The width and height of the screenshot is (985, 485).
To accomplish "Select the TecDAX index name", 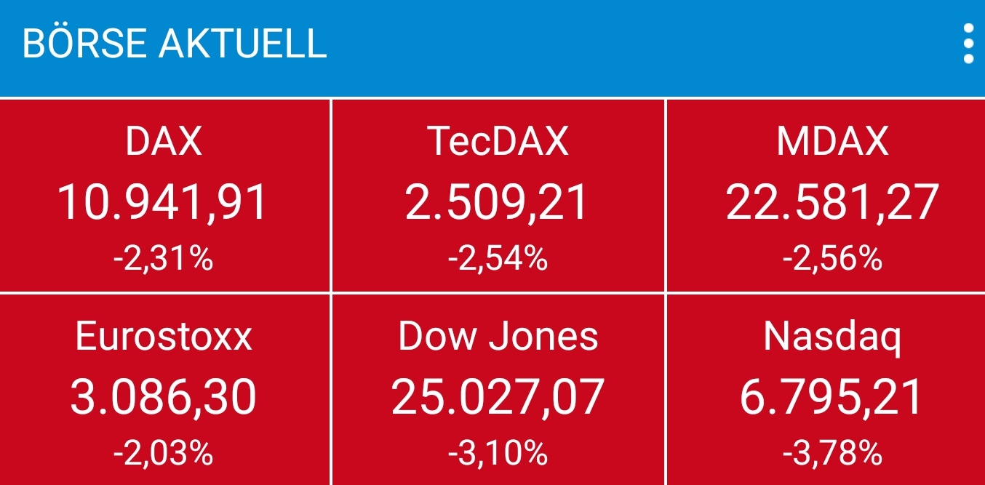I will pos(498,140).
